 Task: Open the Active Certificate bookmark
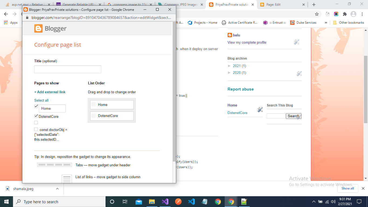[239, 23]
